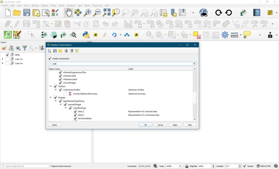Open project using the yellow folder icon

tap(17, 13)
